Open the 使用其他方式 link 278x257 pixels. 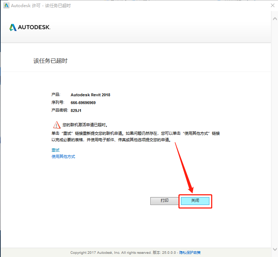tap(63, 156)
